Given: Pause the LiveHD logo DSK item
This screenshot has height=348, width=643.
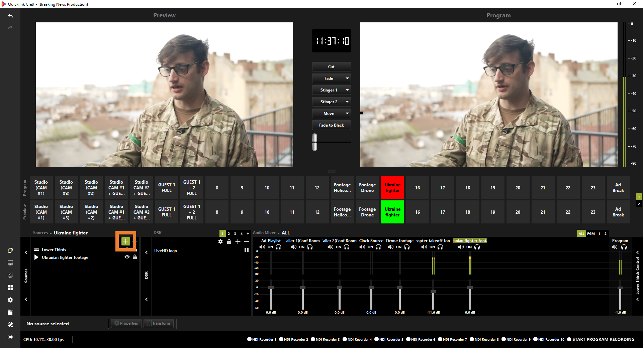Looking at the screenshot, I should pos(247,250).
